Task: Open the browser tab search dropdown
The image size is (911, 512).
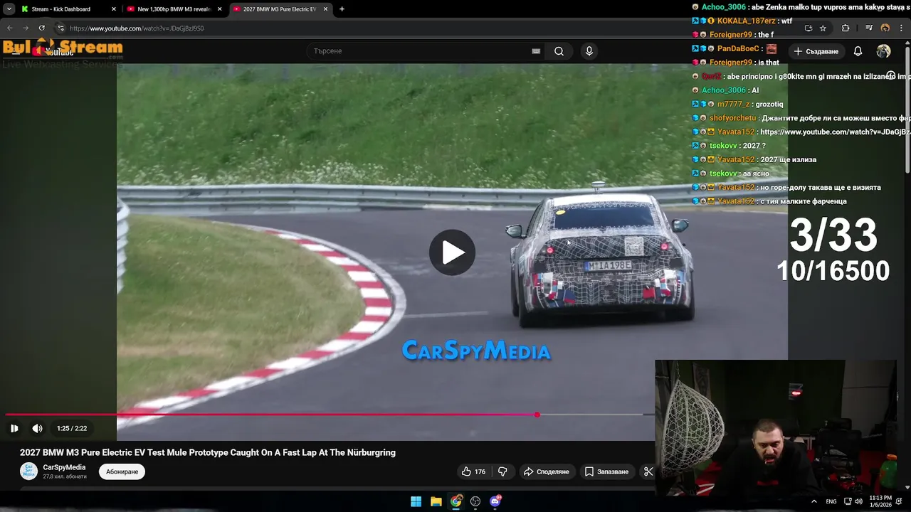Action: 9,9
